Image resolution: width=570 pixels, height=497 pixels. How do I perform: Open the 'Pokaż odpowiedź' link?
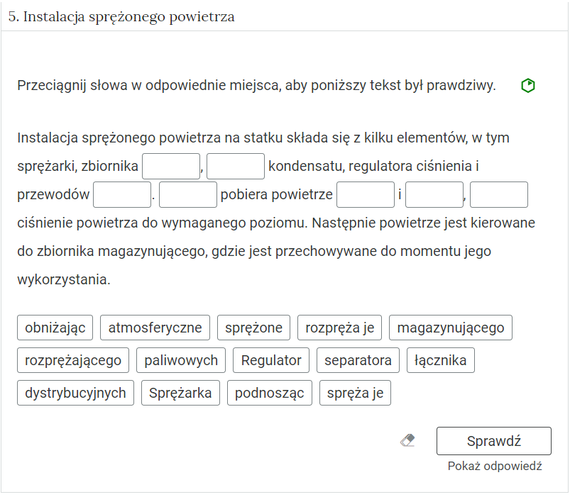[x=494, y=466]
